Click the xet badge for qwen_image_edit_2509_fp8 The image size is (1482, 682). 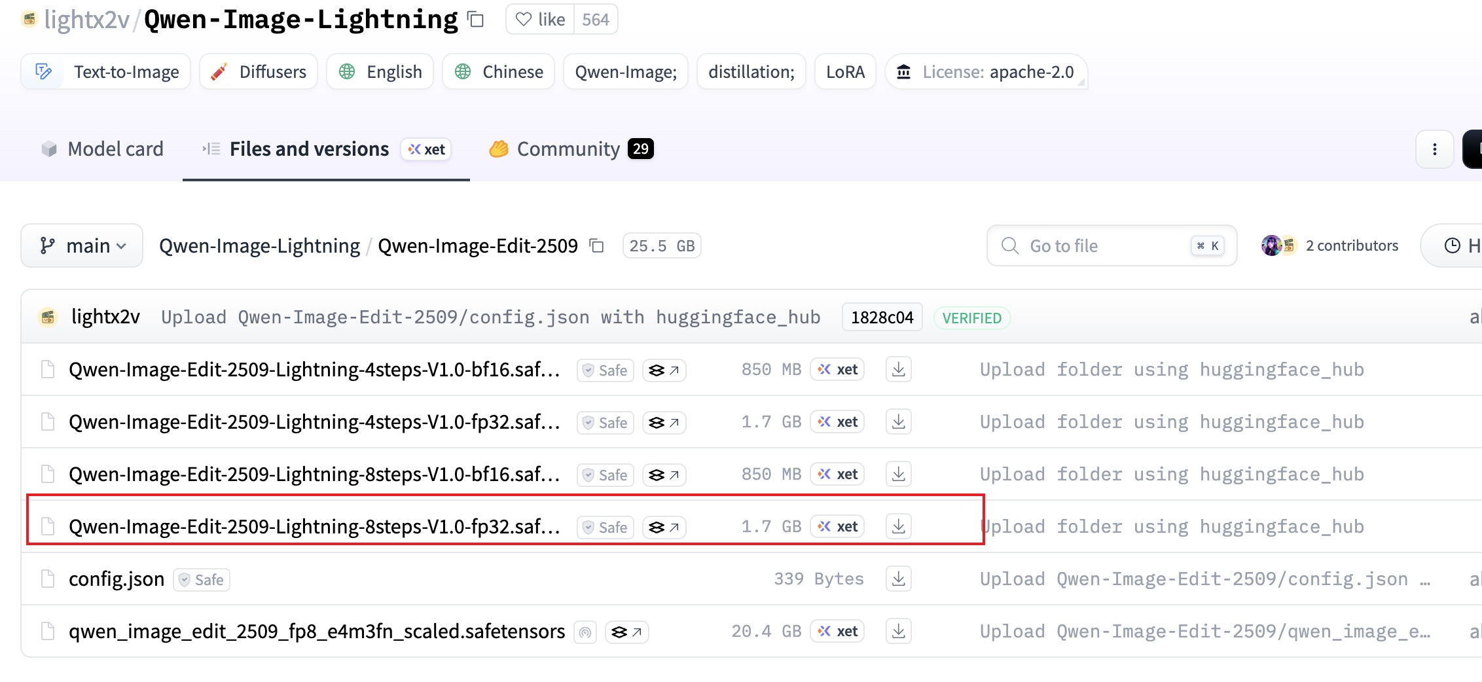pos(838,631)
